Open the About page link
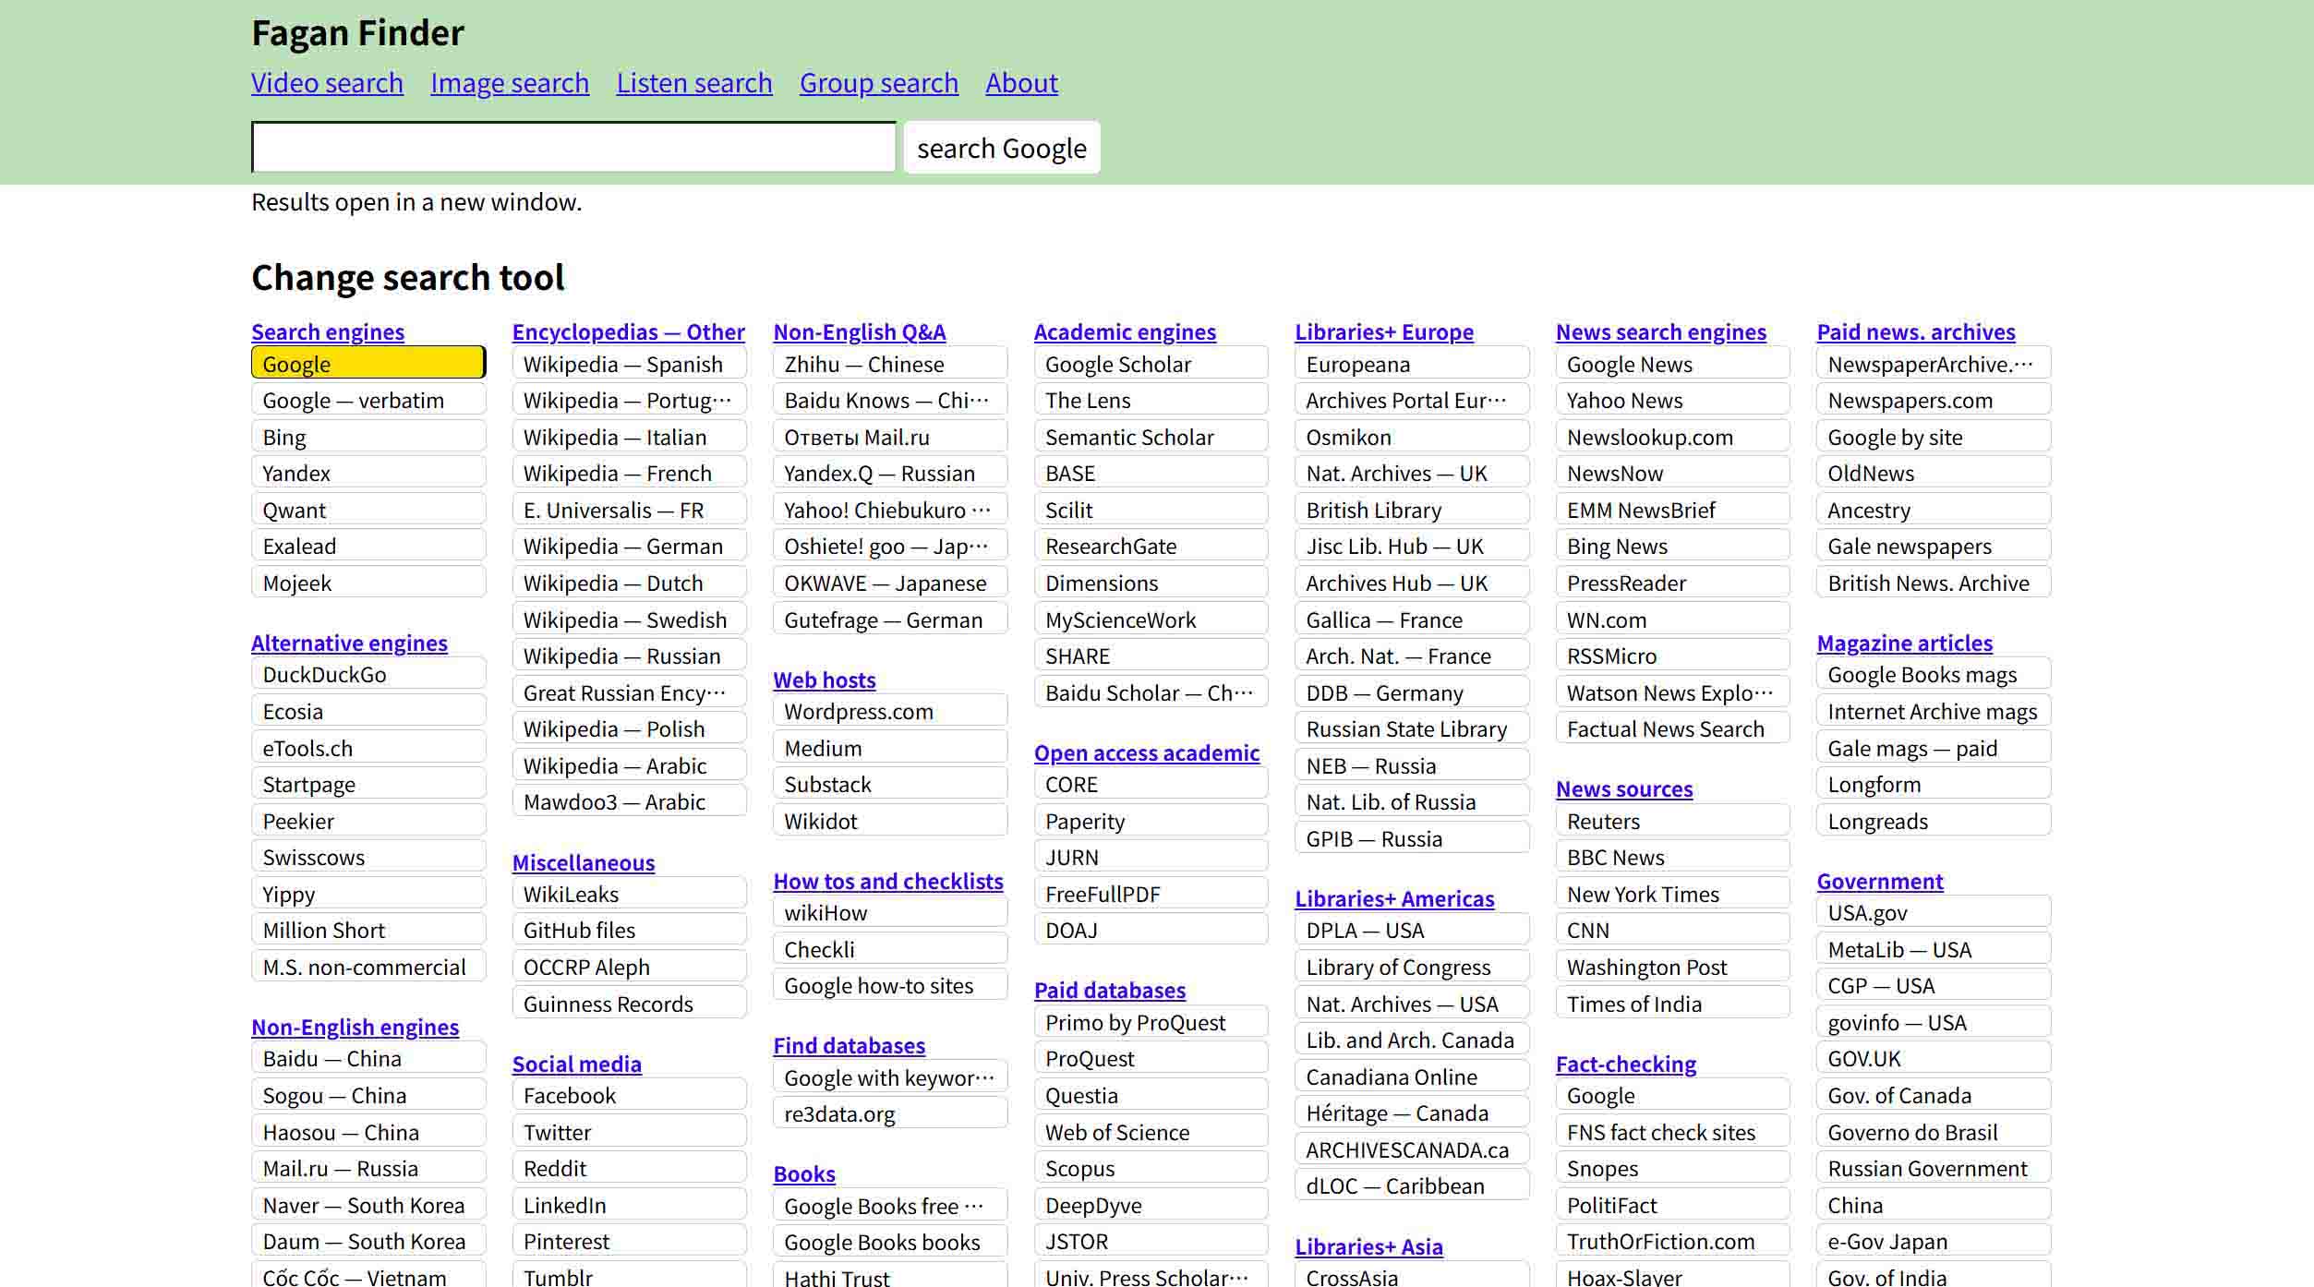2314x1287 pixels. point(1021,83)
